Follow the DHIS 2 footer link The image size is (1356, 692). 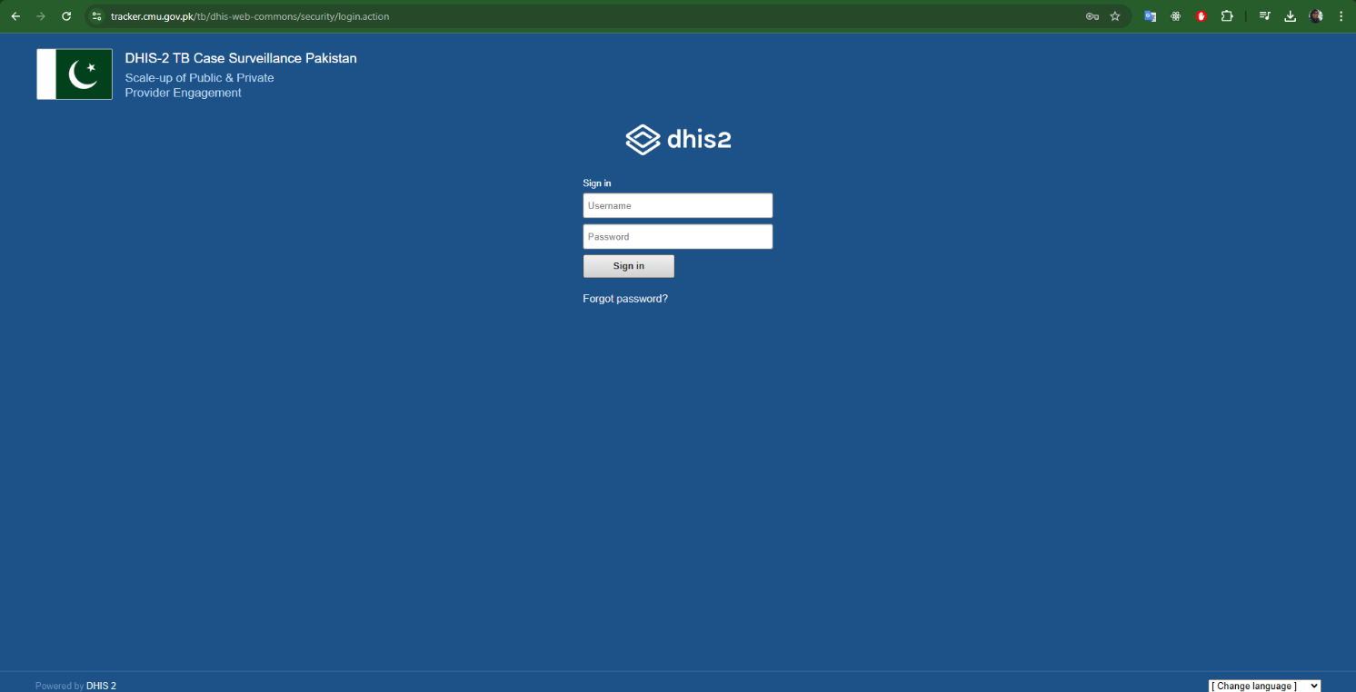(x=101, y=686)
